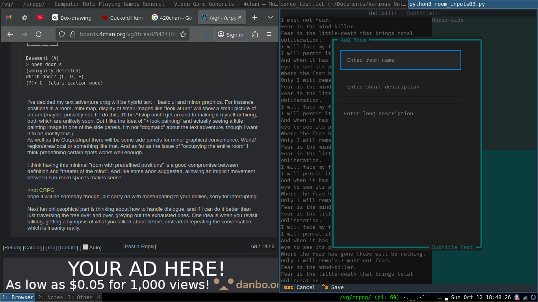
Task: Click the >not CRPG greentext quote
Action: [41, 190]
